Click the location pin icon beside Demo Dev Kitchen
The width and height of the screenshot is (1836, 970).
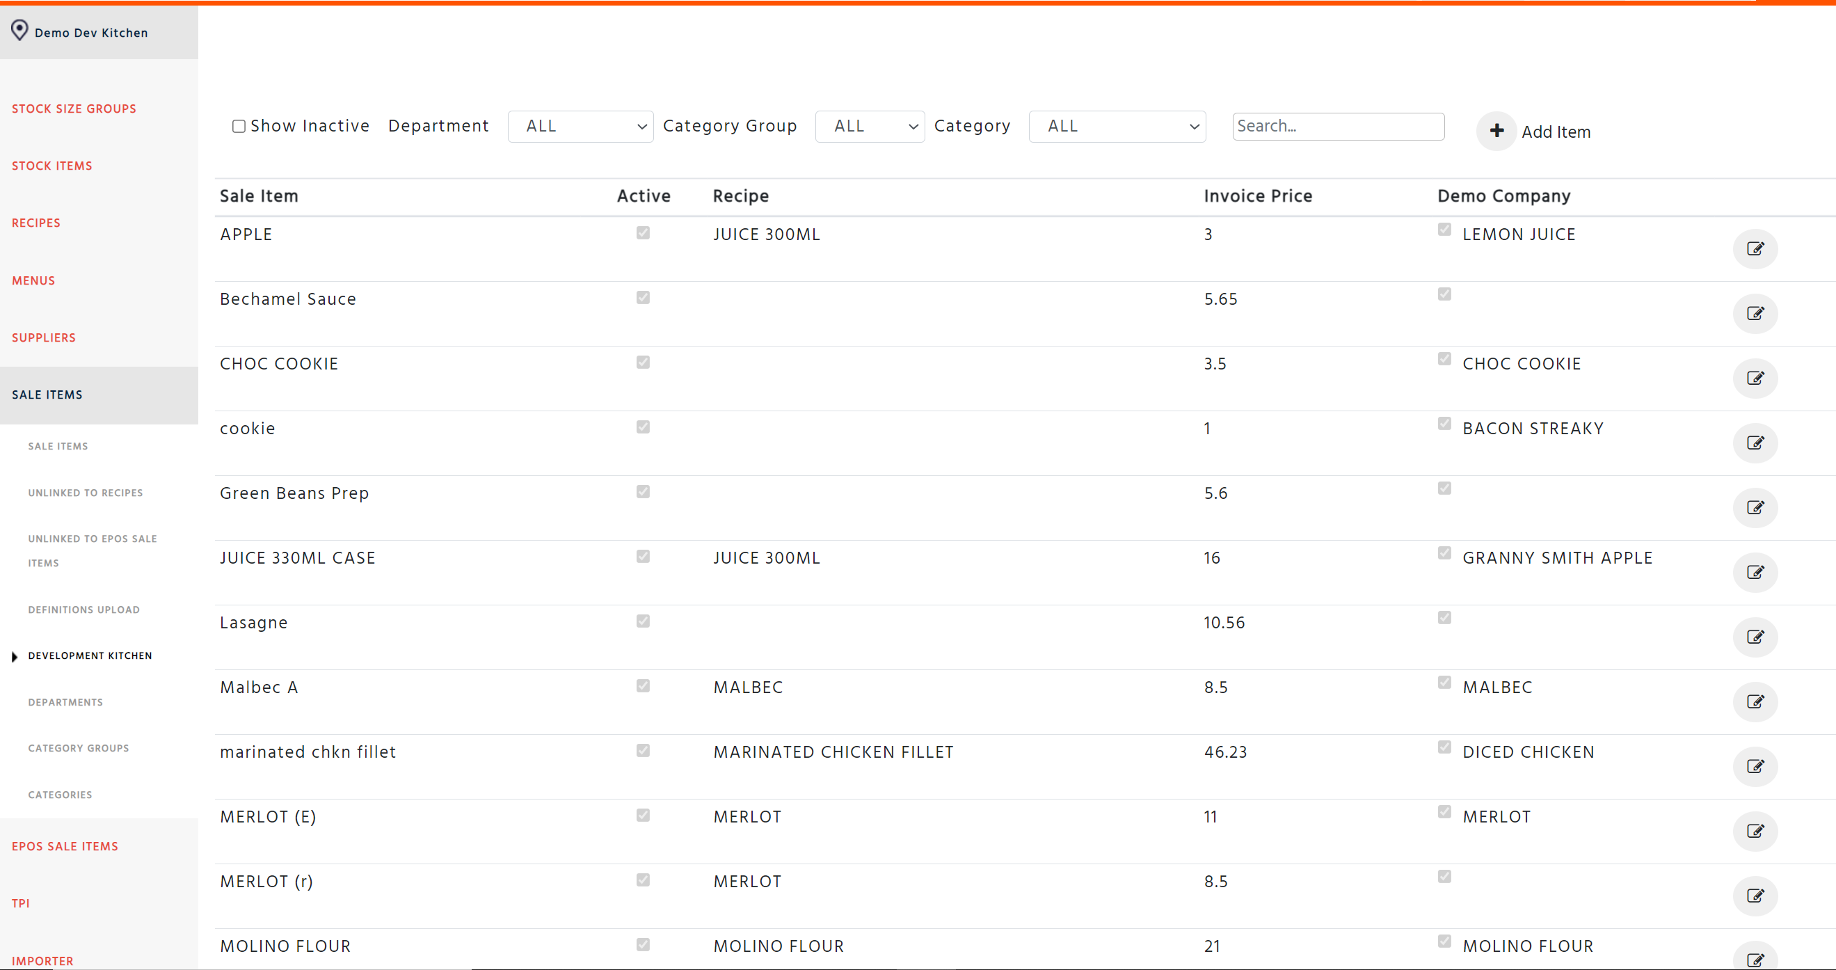click(19, 31)
